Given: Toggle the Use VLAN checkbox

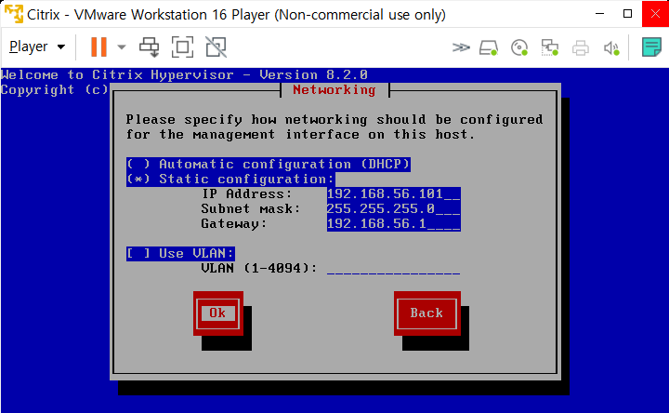Looking at the screenshot, I should point(180,254).
